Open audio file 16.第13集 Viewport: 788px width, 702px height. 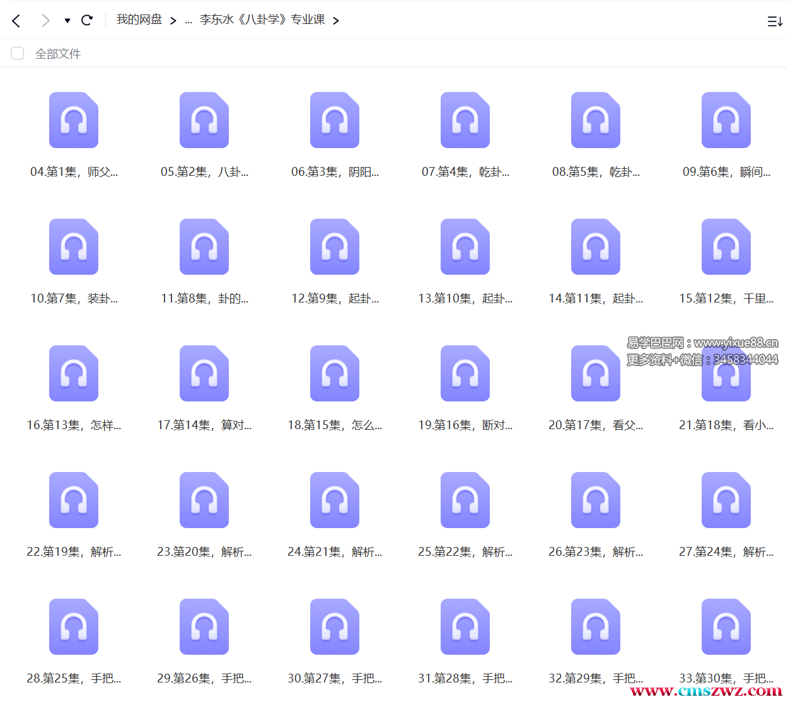pos(74,374)
